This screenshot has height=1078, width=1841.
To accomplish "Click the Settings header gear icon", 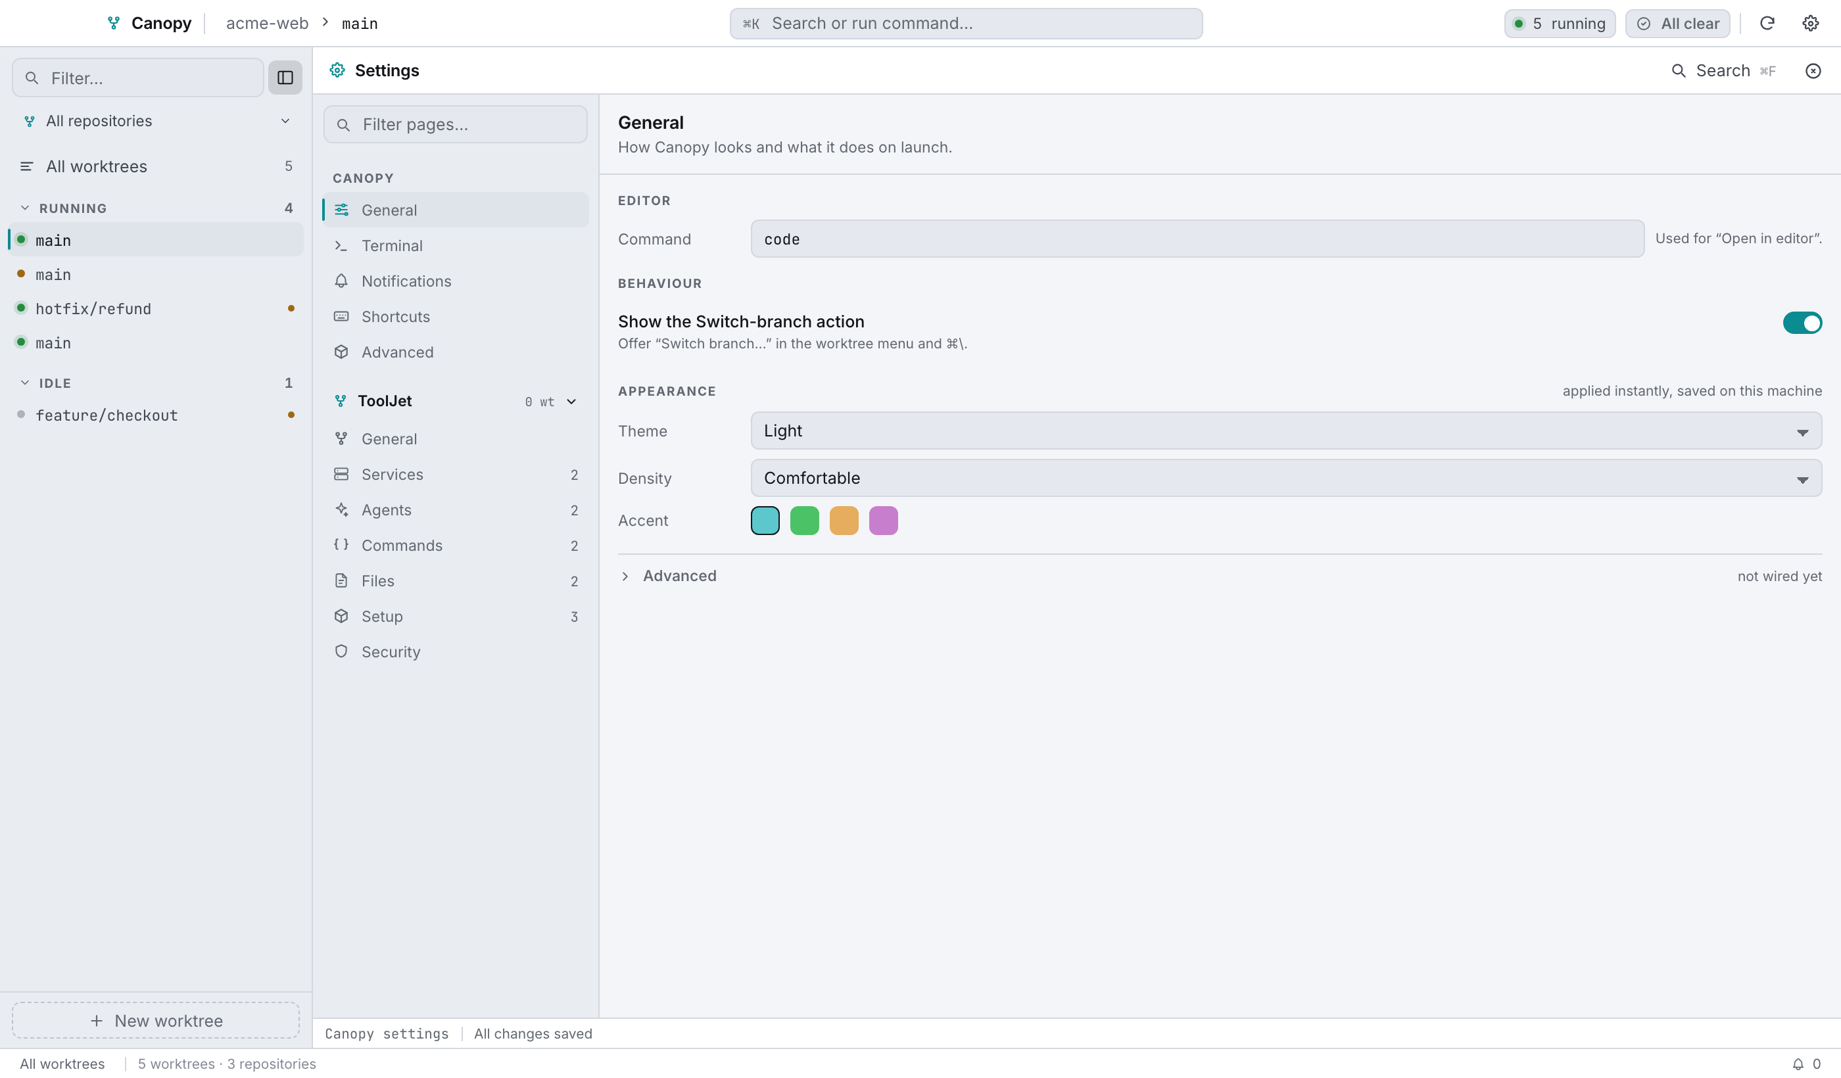I will click(x=337, y=70).
